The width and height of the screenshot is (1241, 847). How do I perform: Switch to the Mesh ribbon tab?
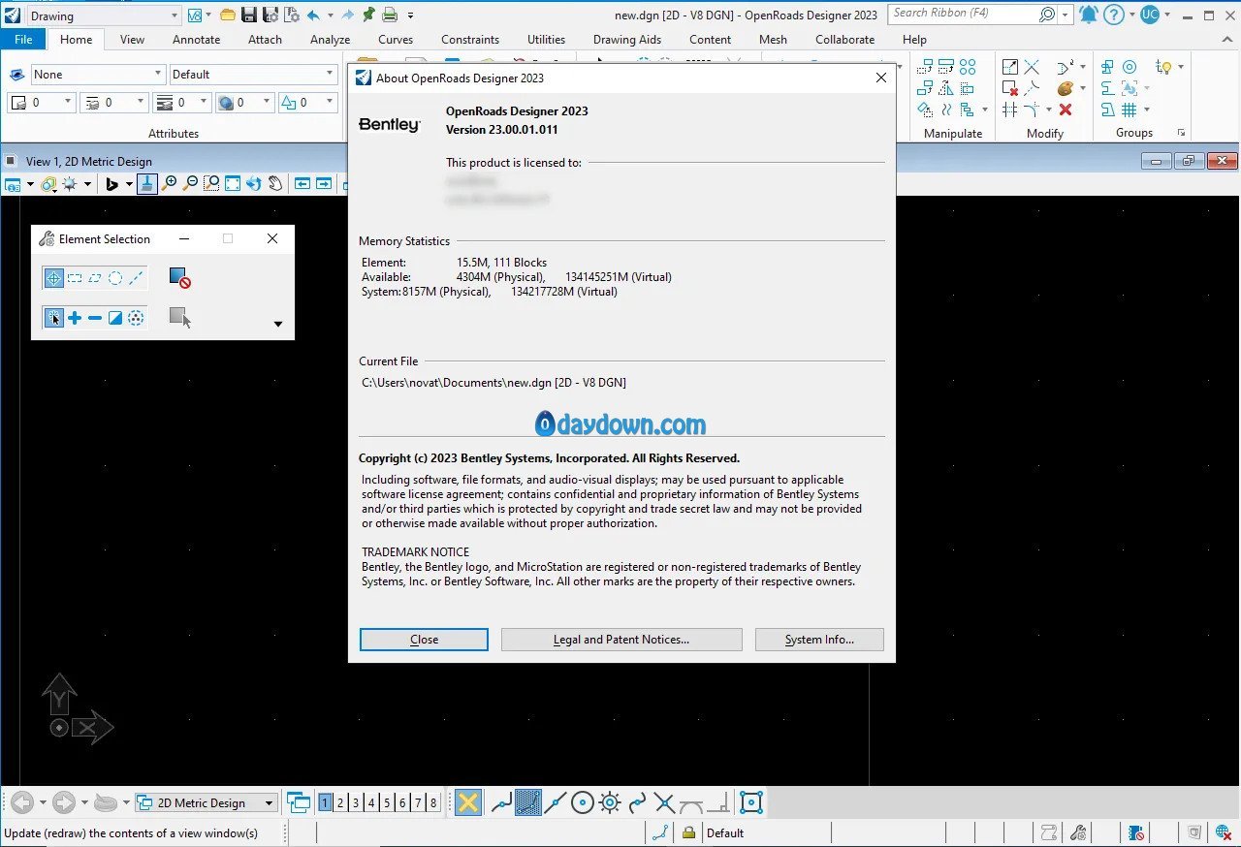773,40
